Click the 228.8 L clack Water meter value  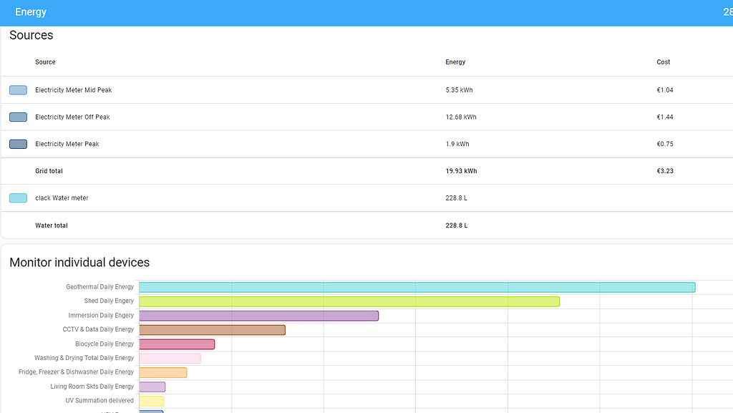tap(456, 198)
